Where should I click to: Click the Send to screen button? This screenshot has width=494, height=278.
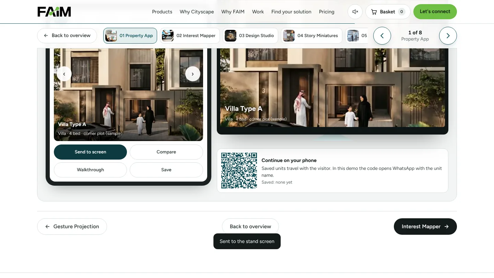tap(90, 152)
